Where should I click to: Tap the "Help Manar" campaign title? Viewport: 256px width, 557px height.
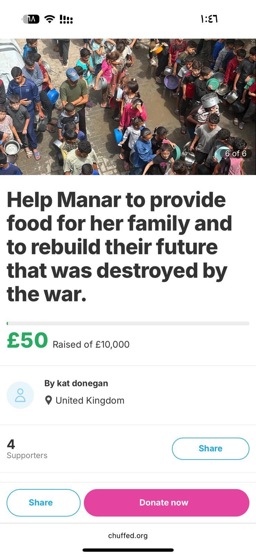(x=119, y=246)
